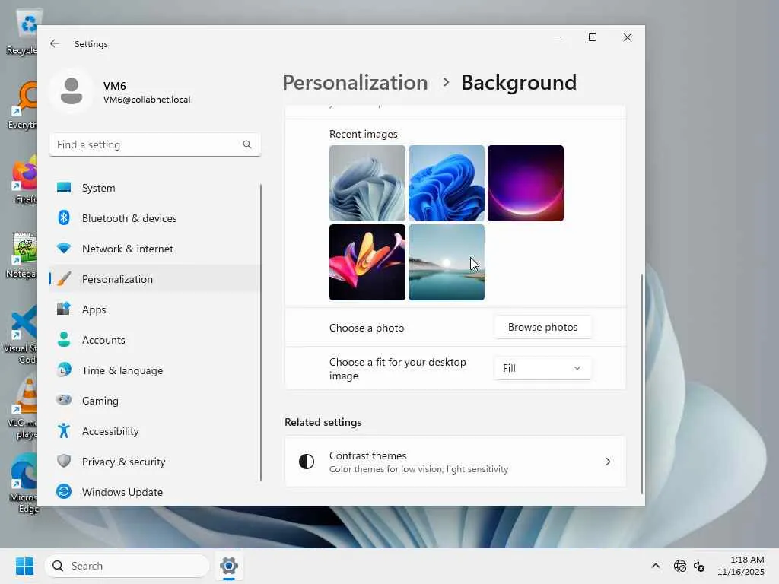779x584 pixels.
Task: Choose the blue bloom wallpaper thumbnail
Action: pyautogui.click(x=447, y=183)
